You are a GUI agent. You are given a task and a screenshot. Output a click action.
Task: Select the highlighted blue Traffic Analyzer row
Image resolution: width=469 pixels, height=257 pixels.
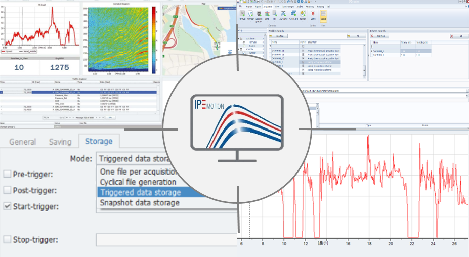click(x=78, y=93)
